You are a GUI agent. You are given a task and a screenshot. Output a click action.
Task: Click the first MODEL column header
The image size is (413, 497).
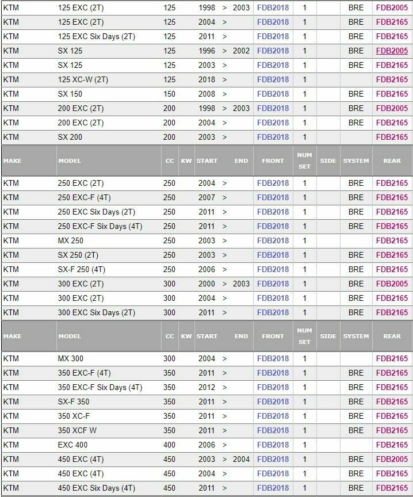(x=70, y=160)
